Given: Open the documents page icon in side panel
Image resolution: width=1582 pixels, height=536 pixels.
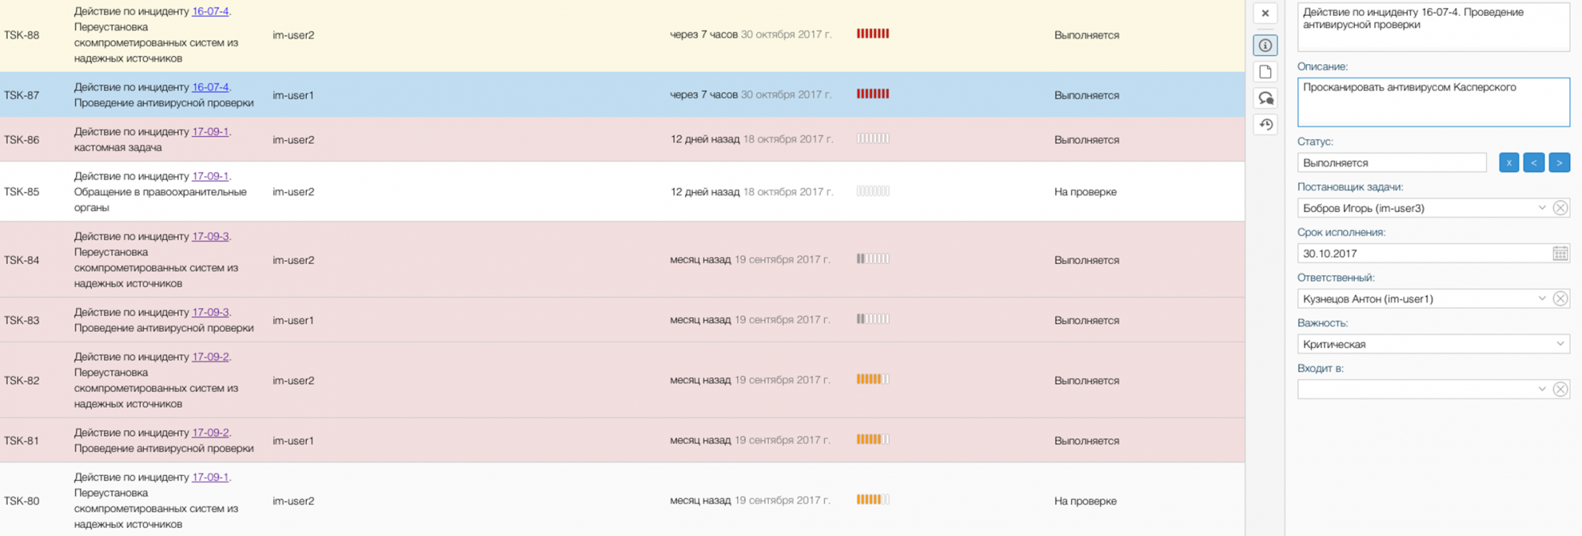Looking at the screenshot, I should pyautogui.click(x=1266, y=72).
